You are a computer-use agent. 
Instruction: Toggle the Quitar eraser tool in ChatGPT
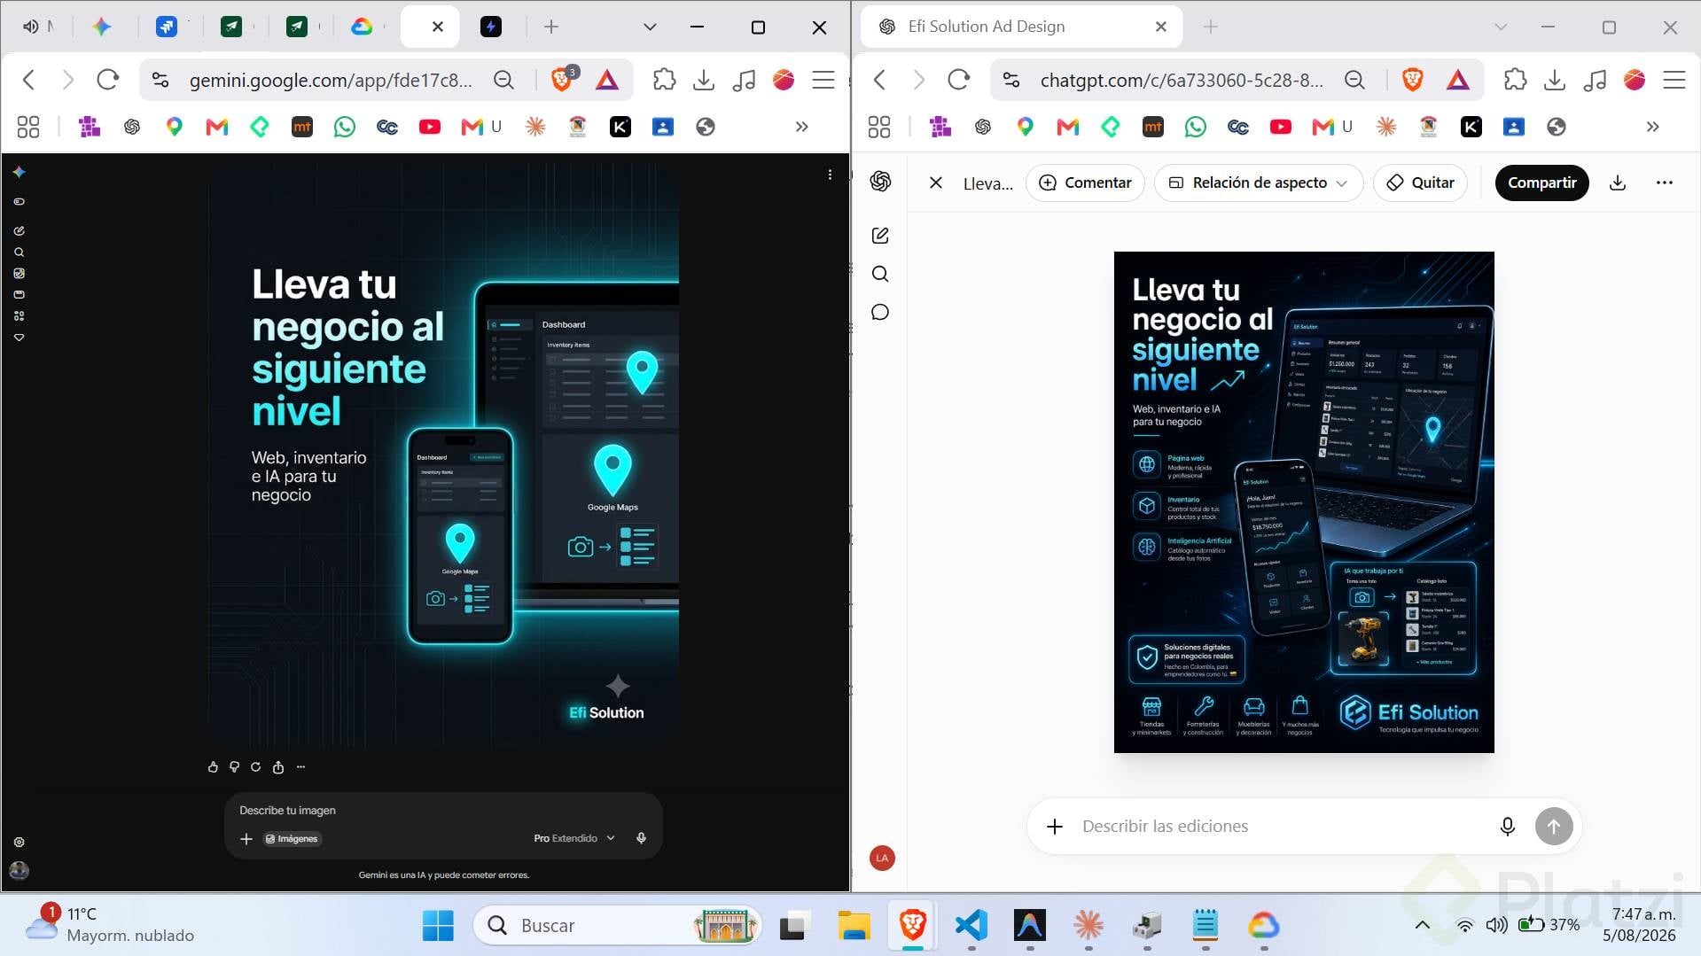(1420, 183)
